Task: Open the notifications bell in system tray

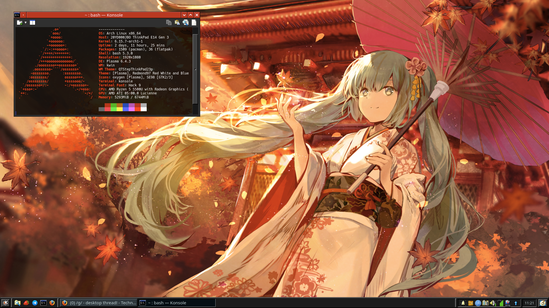Action: [463, 303]
